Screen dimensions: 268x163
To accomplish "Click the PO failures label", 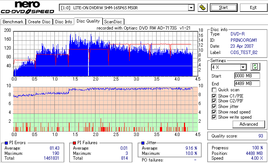I will tap(153, 160).
